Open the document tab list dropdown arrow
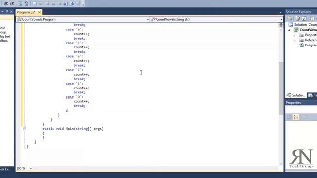The height and width of the screenshot is (178, 317). tap(281, 12)
